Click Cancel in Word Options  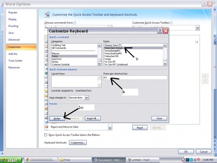tap(204, 152)
